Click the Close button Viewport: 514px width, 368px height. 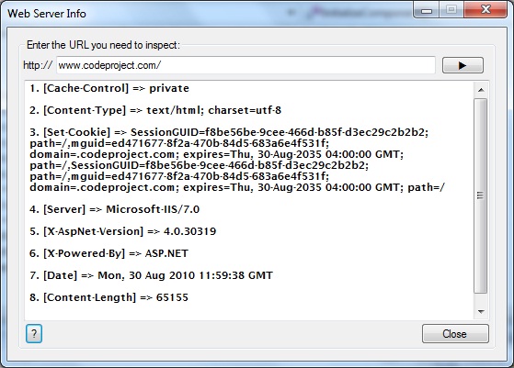point(455,334)
